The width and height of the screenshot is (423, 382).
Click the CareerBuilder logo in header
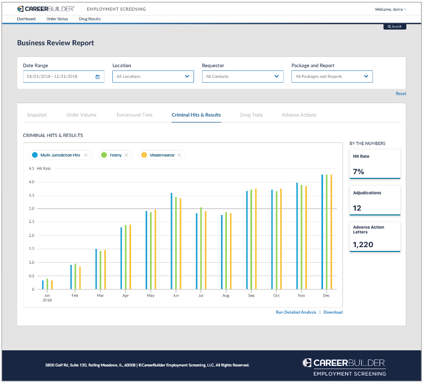click(46, 9)
